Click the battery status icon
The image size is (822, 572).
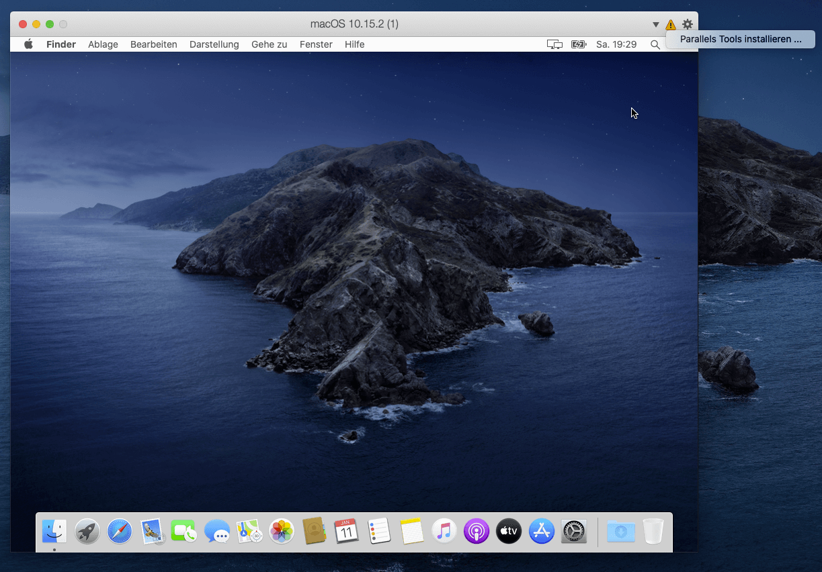coord(578,44)
